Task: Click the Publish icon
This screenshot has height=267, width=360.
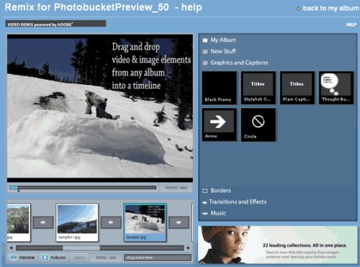Action: pos(45,258)
